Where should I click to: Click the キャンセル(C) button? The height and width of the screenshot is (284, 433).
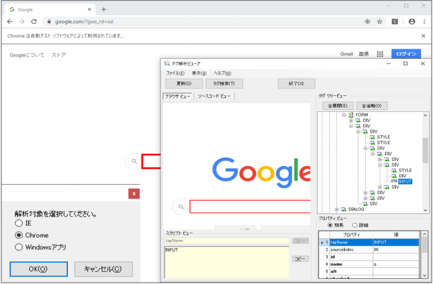(x=103, y=269)
